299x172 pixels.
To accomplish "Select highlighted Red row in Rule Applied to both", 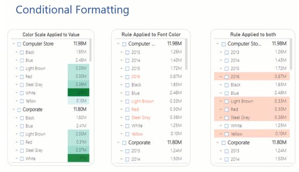I will tap(252, 110).
